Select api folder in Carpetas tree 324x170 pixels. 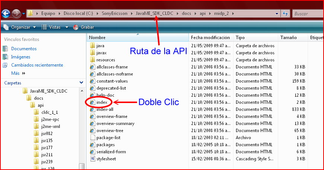point(41,105)
